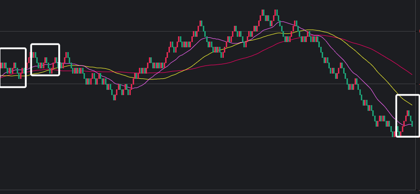This screenshot has height=194, width=420.
Task: Select the lowest candle in the left-side dip
Action: [115, 97]
